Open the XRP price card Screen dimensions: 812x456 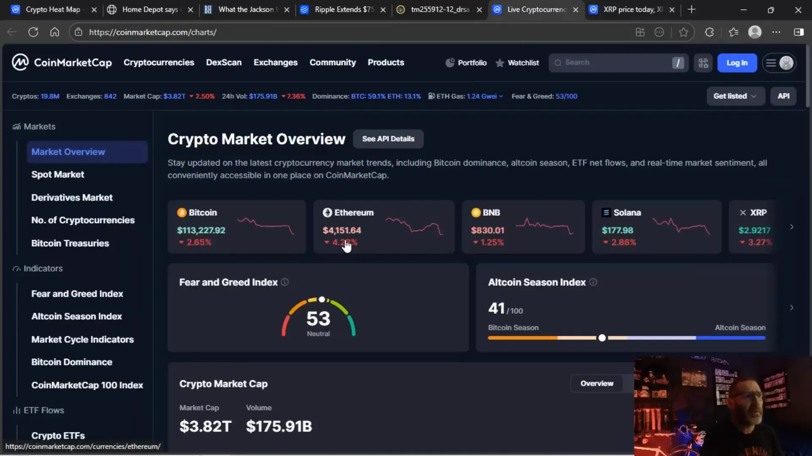pos(753,227)
